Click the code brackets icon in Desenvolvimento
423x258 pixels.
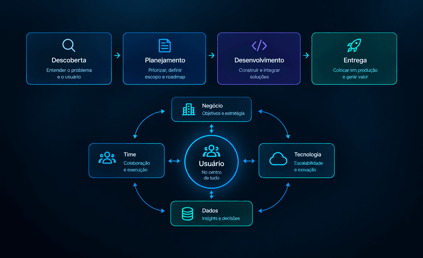click(x=259, y=46)
